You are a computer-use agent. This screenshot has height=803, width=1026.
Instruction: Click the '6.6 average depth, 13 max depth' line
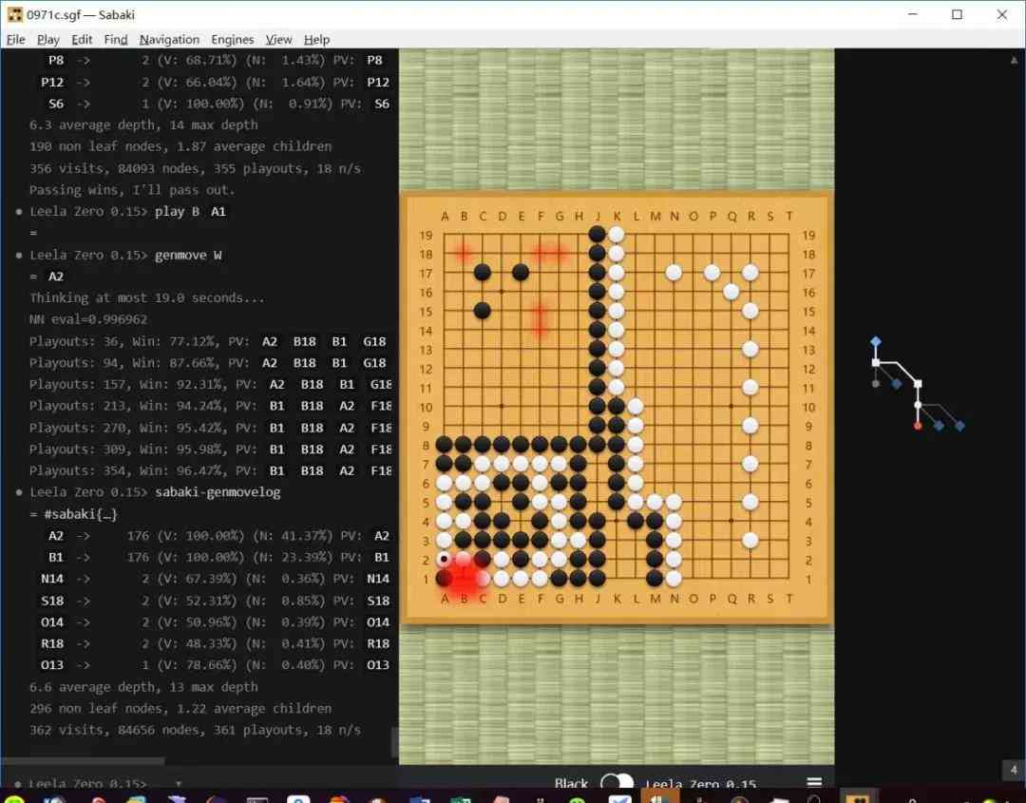143,687
